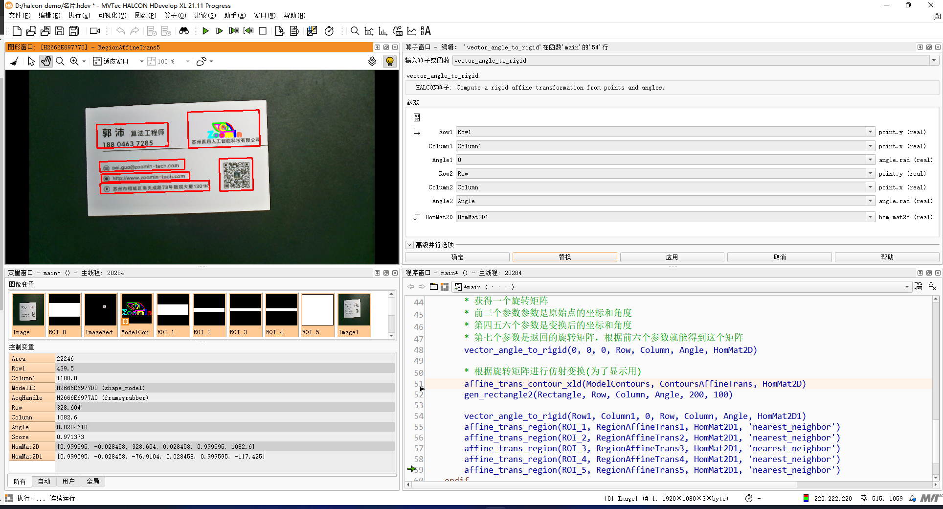Viewport: 943px width, 509px height.
Task: Click the 帮助 button in operator window
Action: pos(887,257)
